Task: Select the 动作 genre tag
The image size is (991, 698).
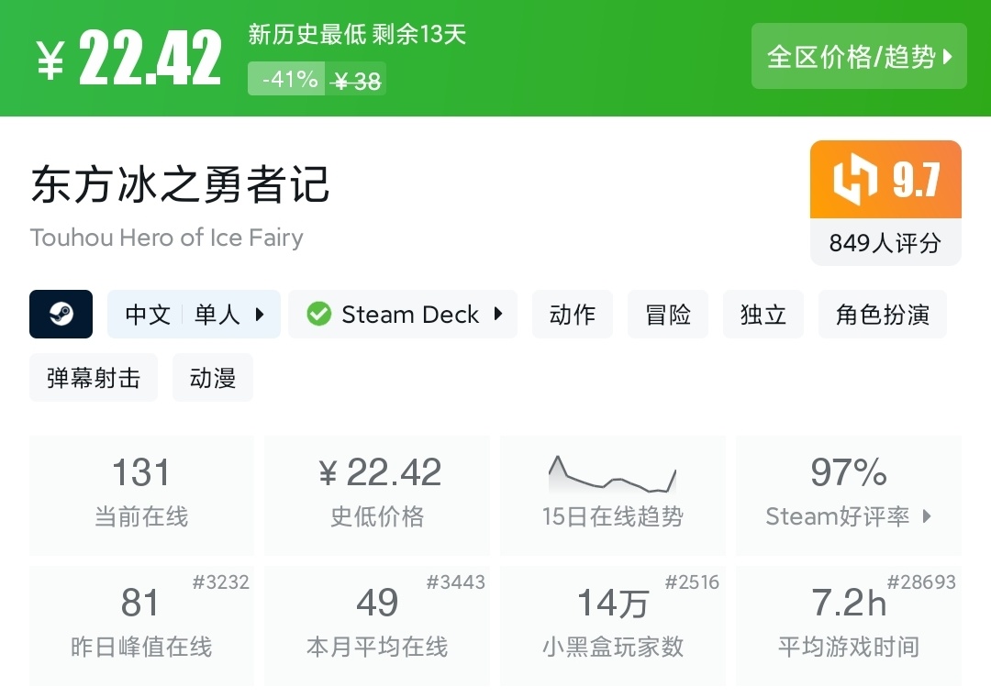Action: pyautogui.click(x=573, y=315)
